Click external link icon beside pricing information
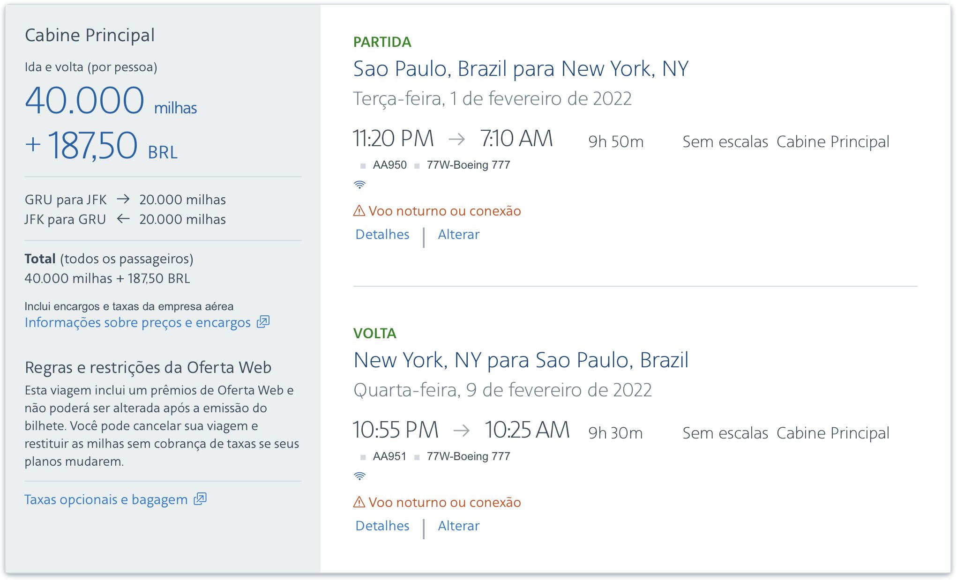This screenshot has width=957, height=580. click(263, 322)
